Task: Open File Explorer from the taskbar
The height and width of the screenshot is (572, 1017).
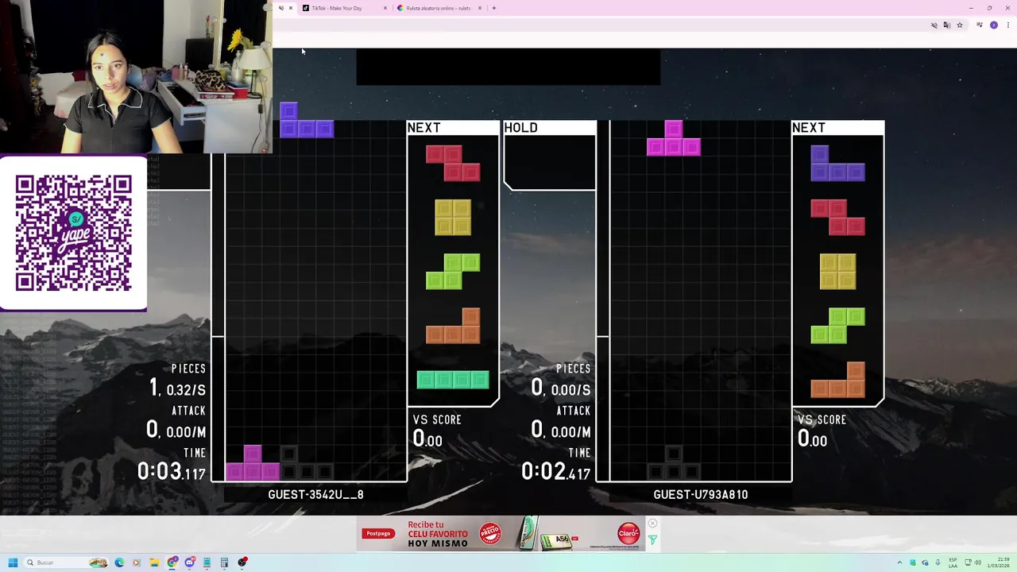Action: (x=154, y=562)
